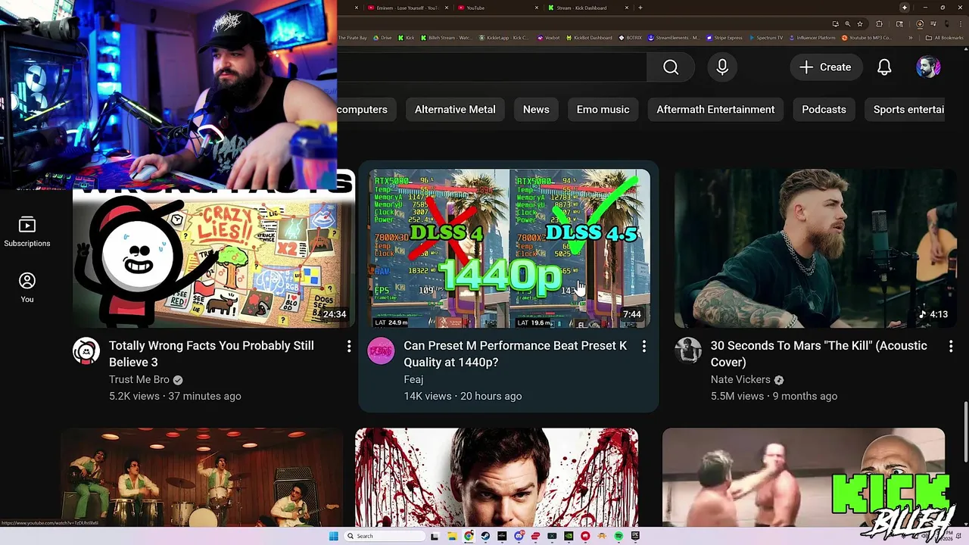Open more options for Preset M video

[x=644, y=346]
